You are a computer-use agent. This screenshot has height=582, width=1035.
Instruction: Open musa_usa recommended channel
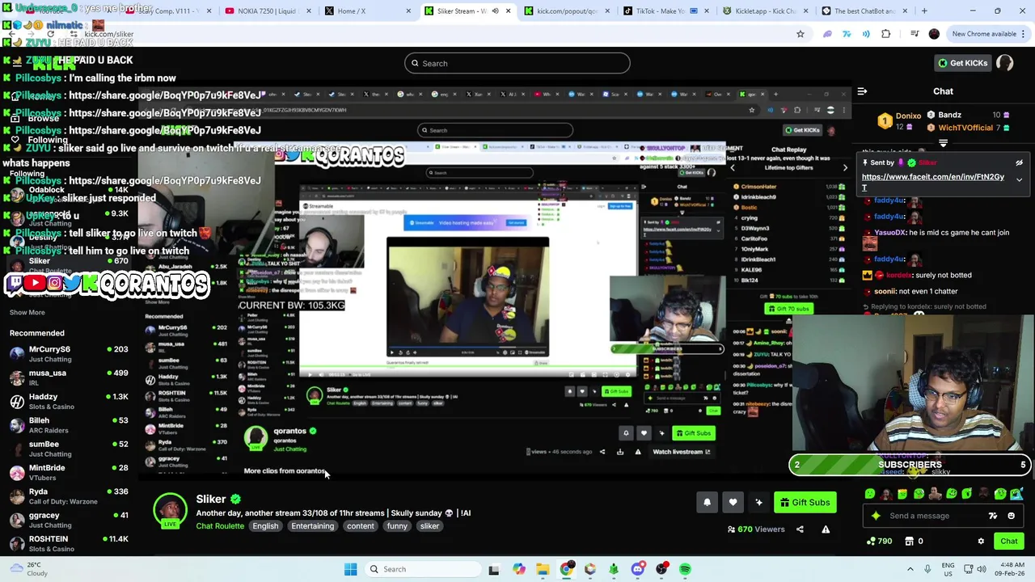[x=69, y=377]
